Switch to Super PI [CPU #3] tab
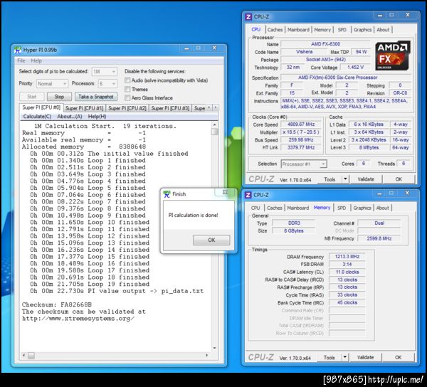 [170, 108]
